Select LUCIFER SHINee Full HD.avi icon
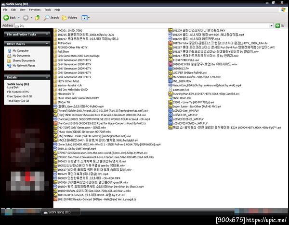Viewport: 289px width, 225px height. pos(171,72)
